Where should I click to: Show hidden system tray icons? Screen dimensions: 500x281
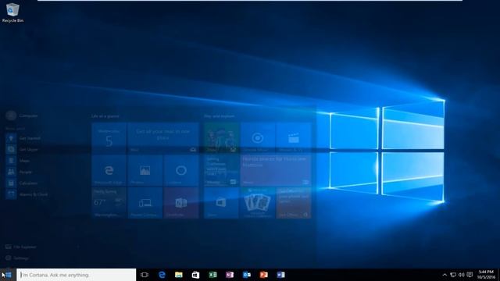click(x=445, y=275)
